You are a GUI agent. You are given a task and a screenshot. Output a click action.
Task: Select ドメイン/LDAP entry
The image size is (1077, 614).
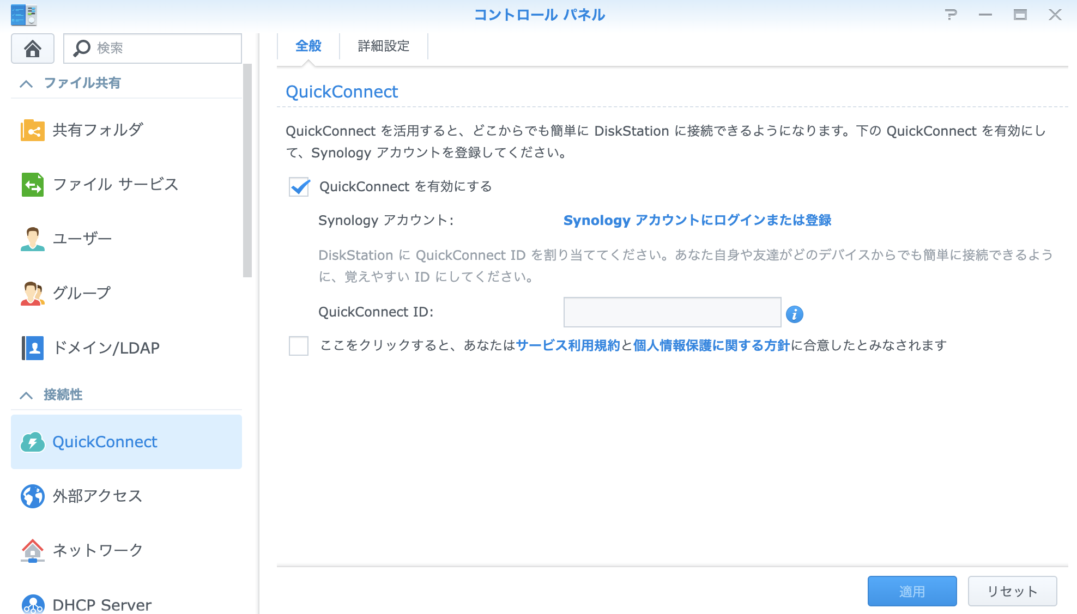coord(126,348)
